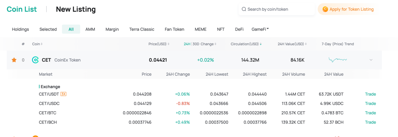Click the 3X margin badge on CET/USDT
398x137 pixels.
pos(63,94)
